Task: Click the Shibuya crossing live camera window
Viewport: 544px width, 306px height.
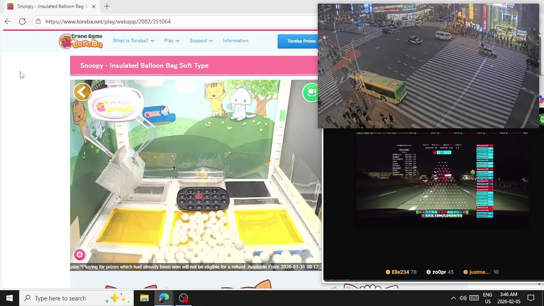Action: [428, 66]
